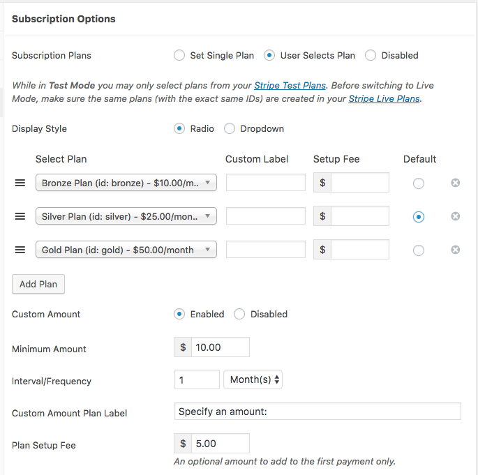Click the drag handle for Gold Plan row

[x=20, y=250]
